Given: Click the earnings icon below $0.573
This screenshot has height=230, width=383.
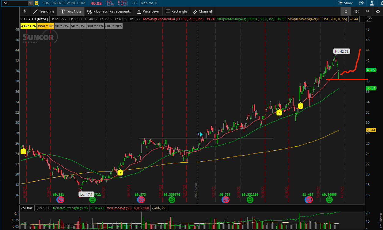Looking at the screenshot, I should 141,200.
